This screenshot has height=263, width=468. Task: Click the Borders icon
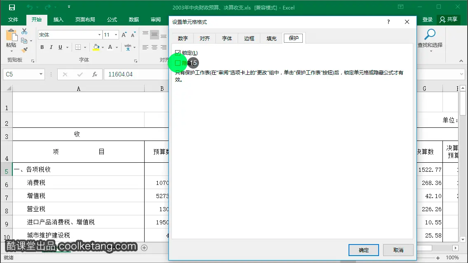point(78,47)
